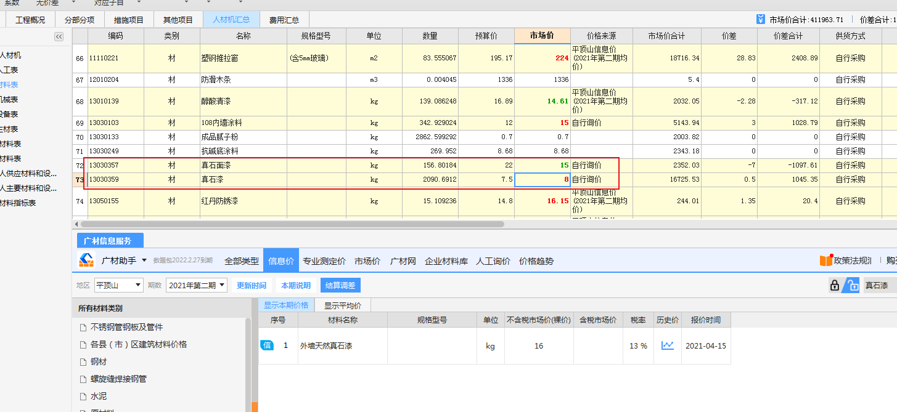The image size is (897, 412).
Task: Click the document icon beside 水泥
Action: click(83, 397)
